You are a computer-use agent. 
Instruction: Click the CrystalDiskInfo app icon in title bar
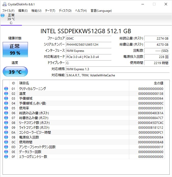5,4
